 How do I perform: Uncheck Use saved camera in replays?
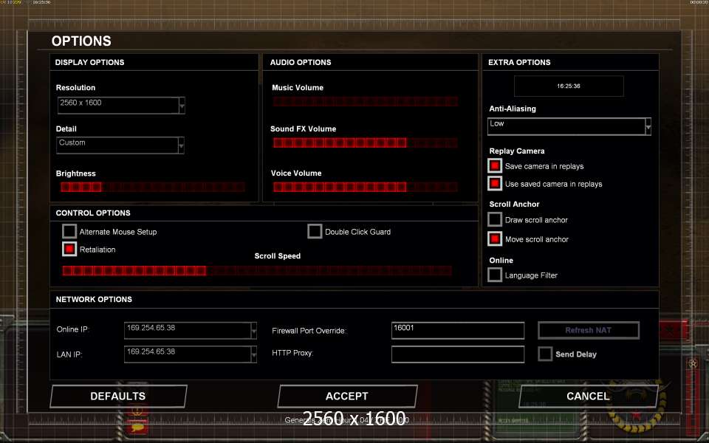click(495, 183)
